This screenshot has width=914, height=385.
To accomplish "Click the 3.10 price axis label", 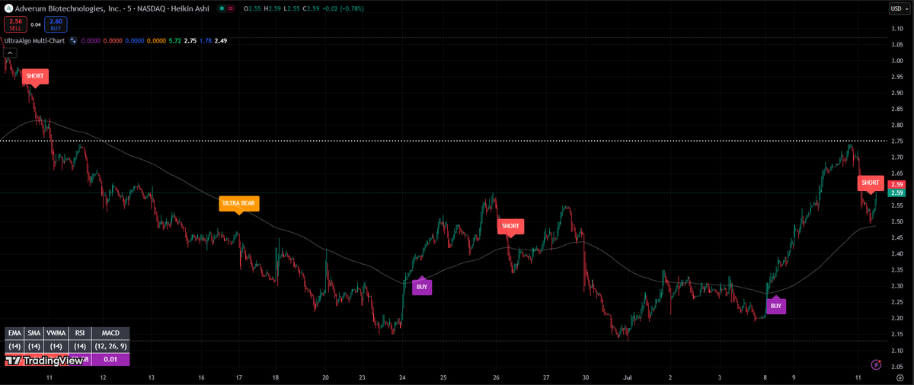I will point(896,29).
